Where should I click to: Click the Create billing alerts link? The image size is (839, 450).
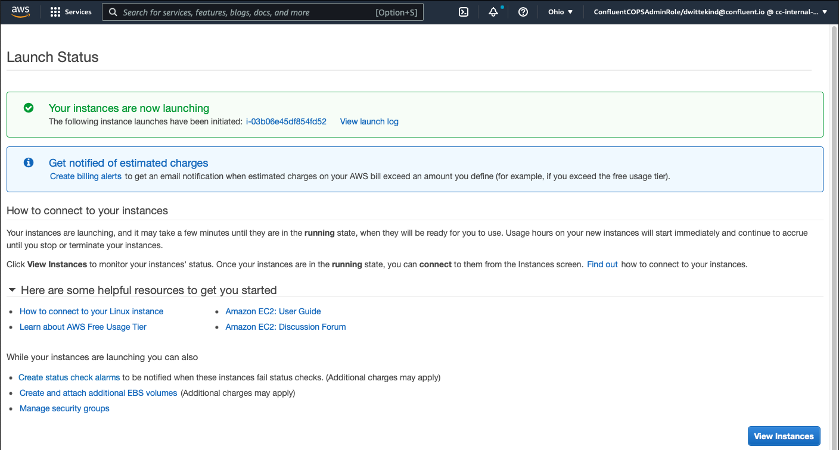(86, 176)
